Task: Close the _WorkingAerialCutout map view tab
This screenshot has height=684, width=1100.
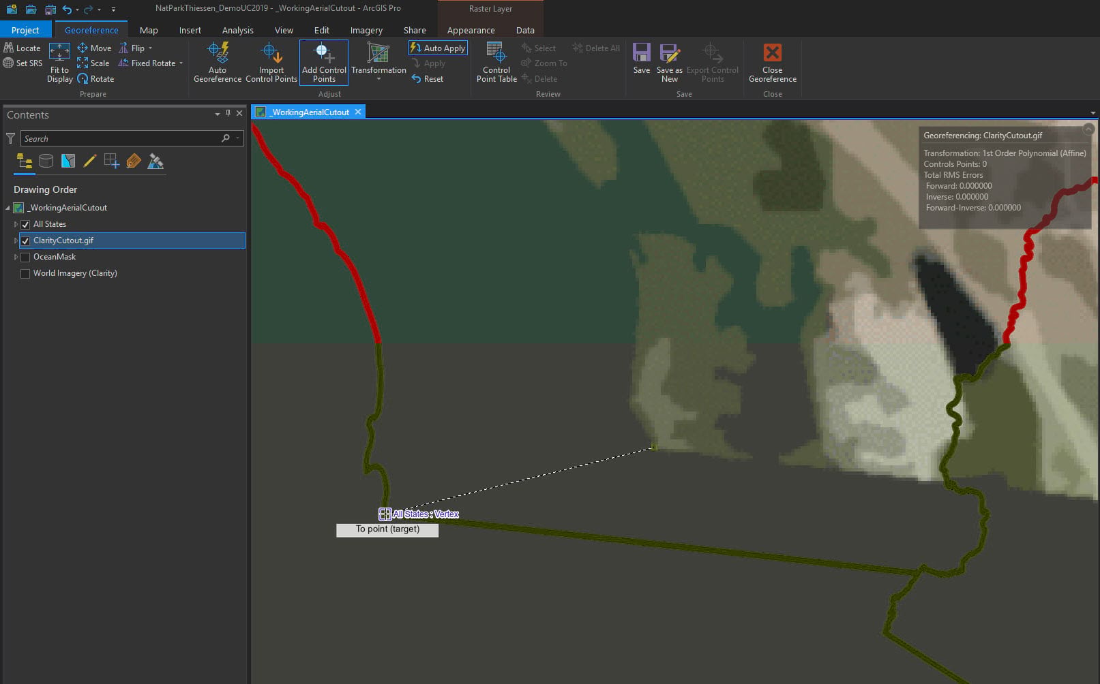Action: [x=358, y=112]
